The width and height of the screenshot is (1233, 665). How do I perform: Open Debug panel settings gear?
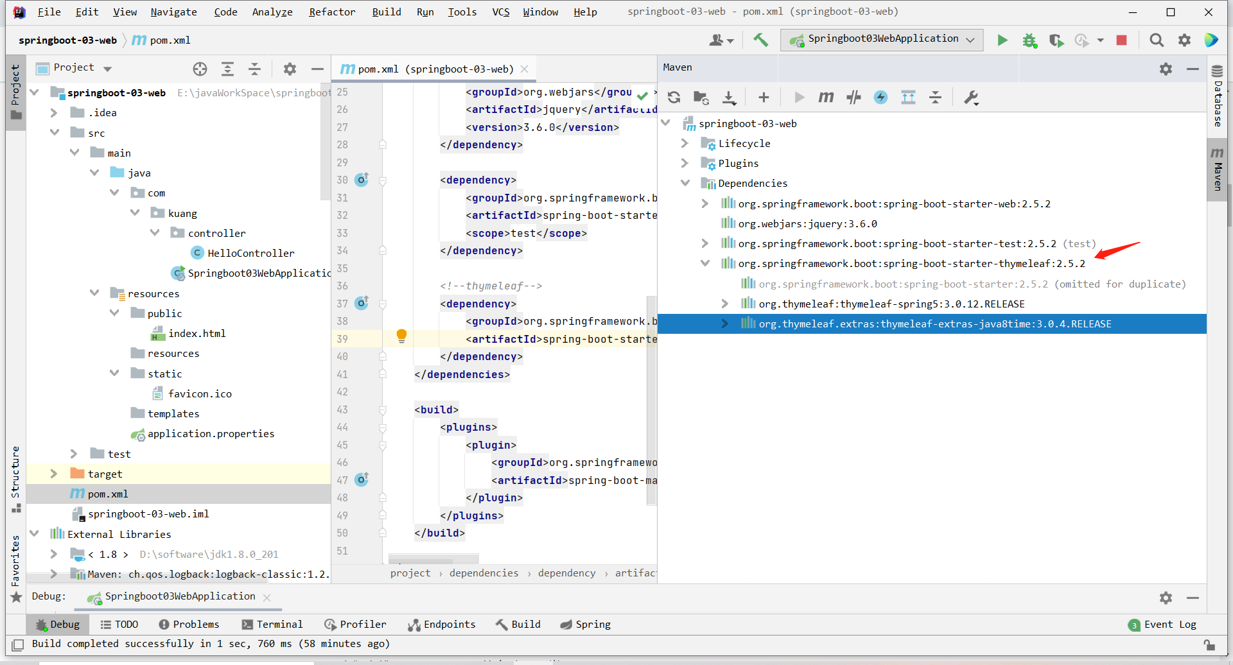[x=1166, y=598]
